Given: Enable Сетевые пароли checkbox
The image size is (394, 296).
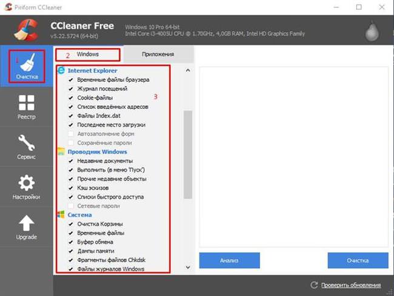Looking at the screenshot, I should 71,206.
